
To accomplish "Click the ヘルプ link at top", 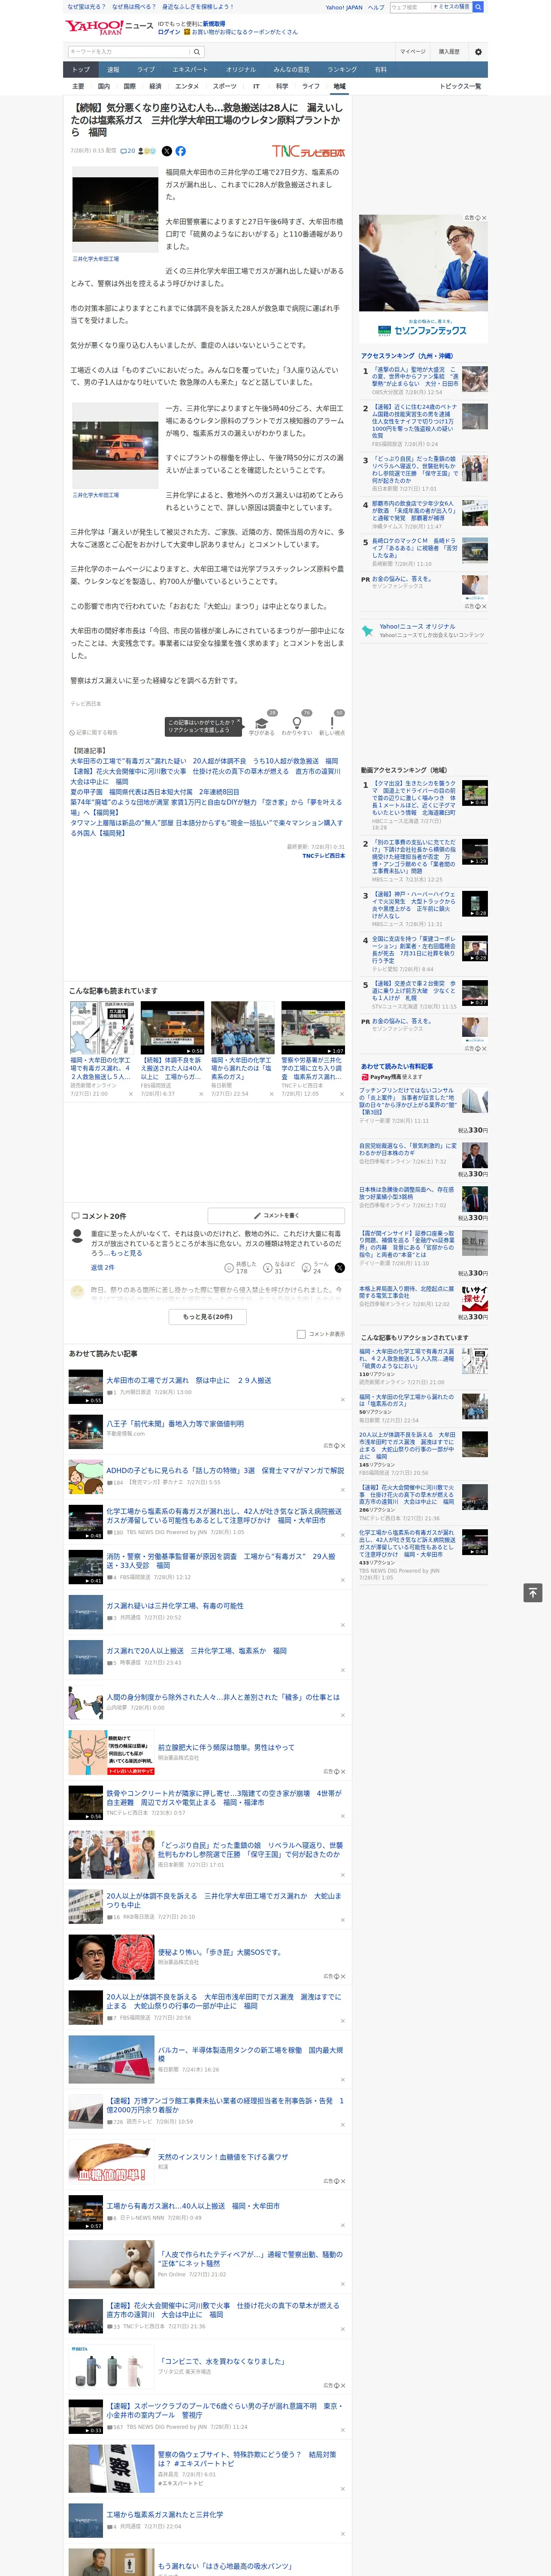I will point(376,7).
